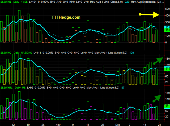Select the lower green diagonal arrow on US chart
Image resolution: width=170 pixels, height=126 pixels.
pos(157,99)
